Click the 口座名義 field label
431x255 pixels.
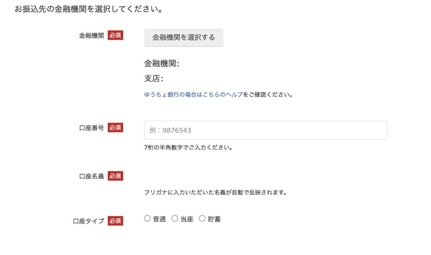pyautogui.click(x=91, y=176)
